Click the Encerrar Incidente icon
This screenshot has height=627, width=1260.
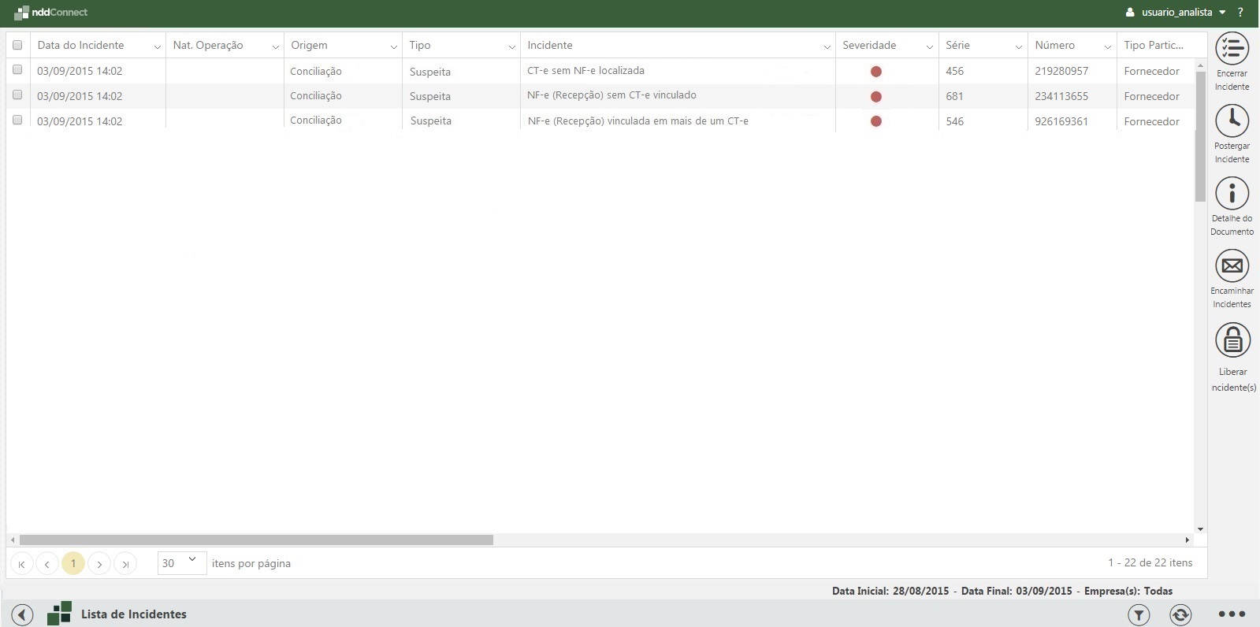(x=1232, y=49)
